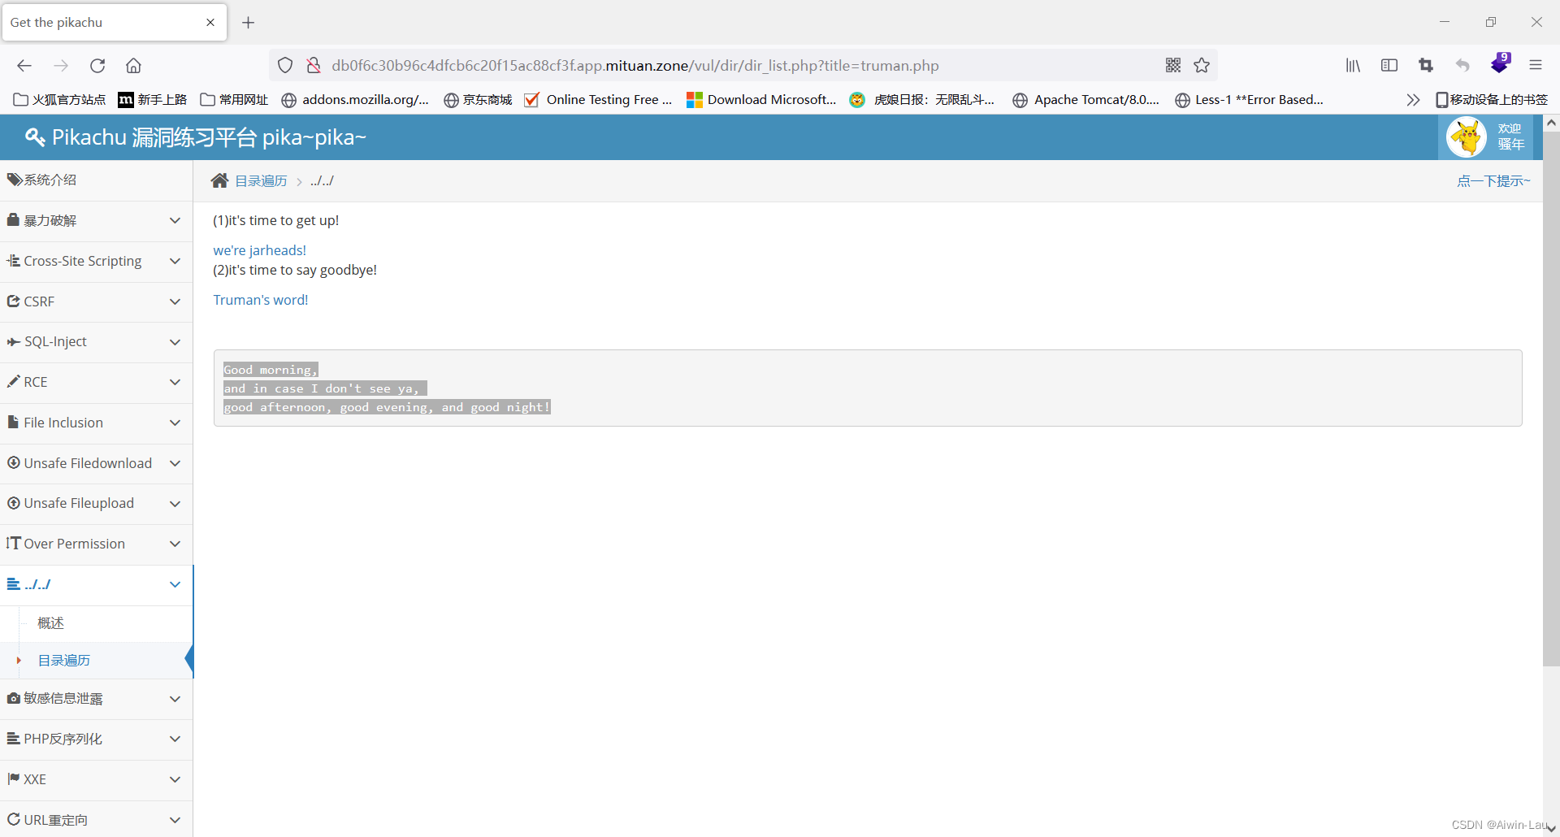Open 虎娘日报 bookmark

tap(922, 100)
